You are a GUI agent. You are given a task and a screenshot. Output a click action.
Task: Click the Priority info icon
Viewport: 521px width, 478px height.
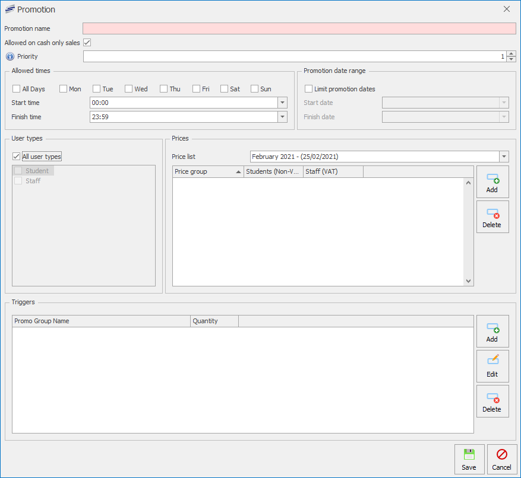[x=10, y=57]
